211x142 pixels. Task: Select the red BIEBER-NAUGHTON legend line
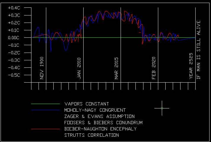pos(45,129)
